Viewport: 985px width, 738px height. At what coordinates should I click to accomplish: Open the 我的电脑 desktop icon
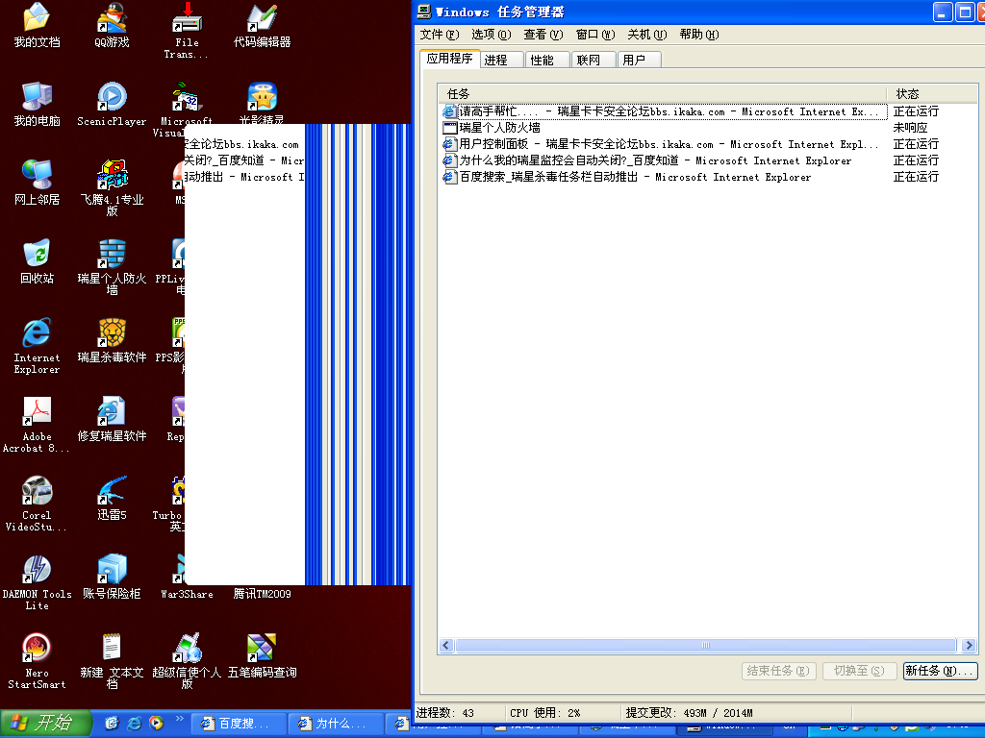pyautogui.click(x=37, y=104)
